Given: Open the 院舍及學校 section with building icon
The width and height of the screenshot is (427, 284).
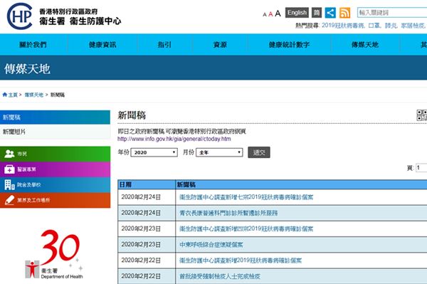Looking at the screenshot, I should (55, 185).
